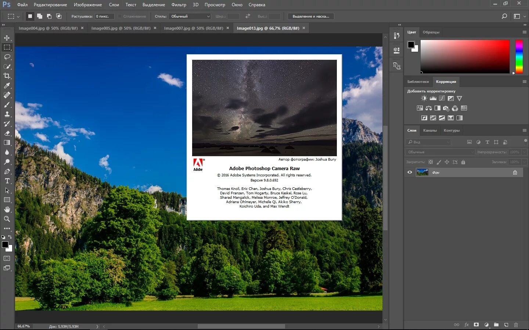Select the Gradient tool

7,143
